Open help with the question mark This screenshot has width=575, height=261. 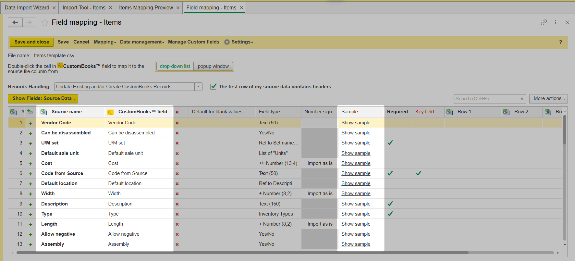coord(560,42)
